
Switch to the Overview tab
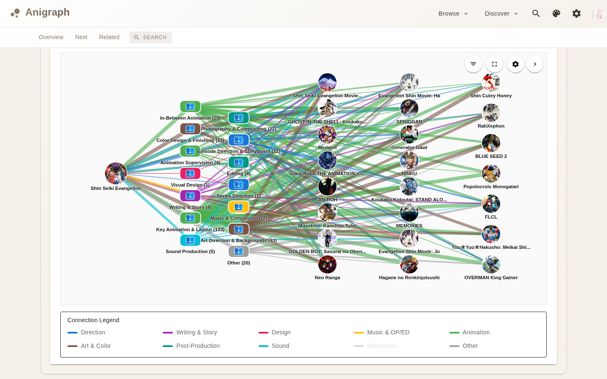tap(51, 37)
